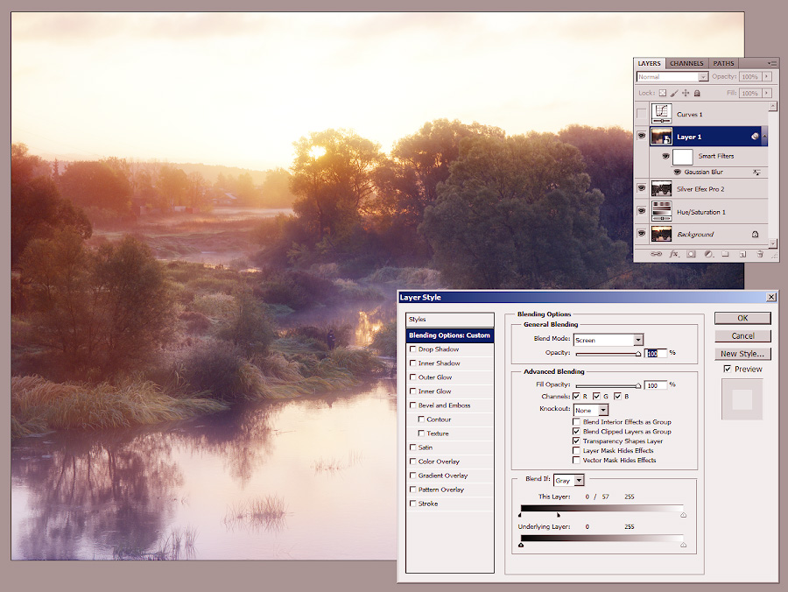This screenshot has height=592, width=788.
Task: Select the Layers tab
Action: pos(650,63)
